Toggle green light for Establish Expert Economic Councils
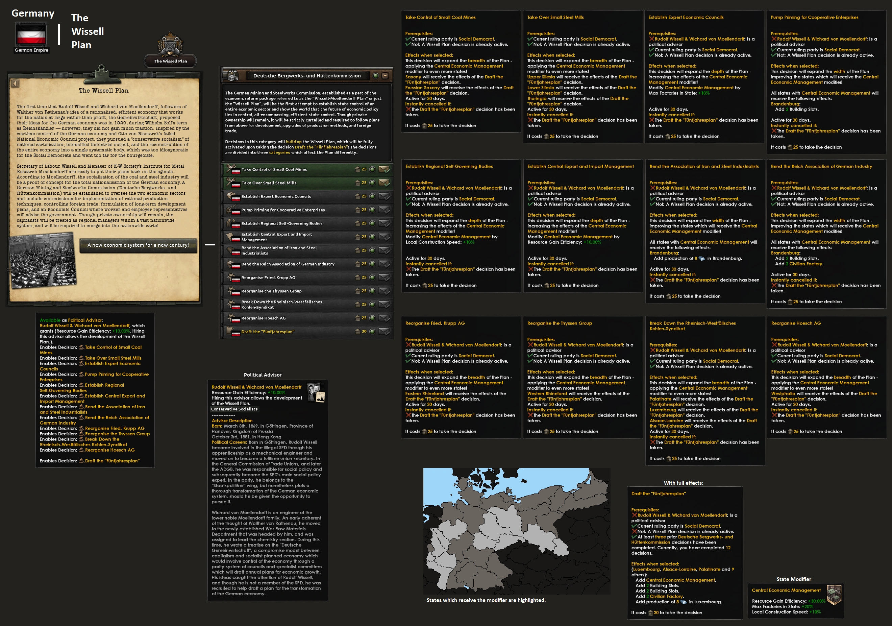This screenshot has width=892, height=626. [x=372, y=196]
